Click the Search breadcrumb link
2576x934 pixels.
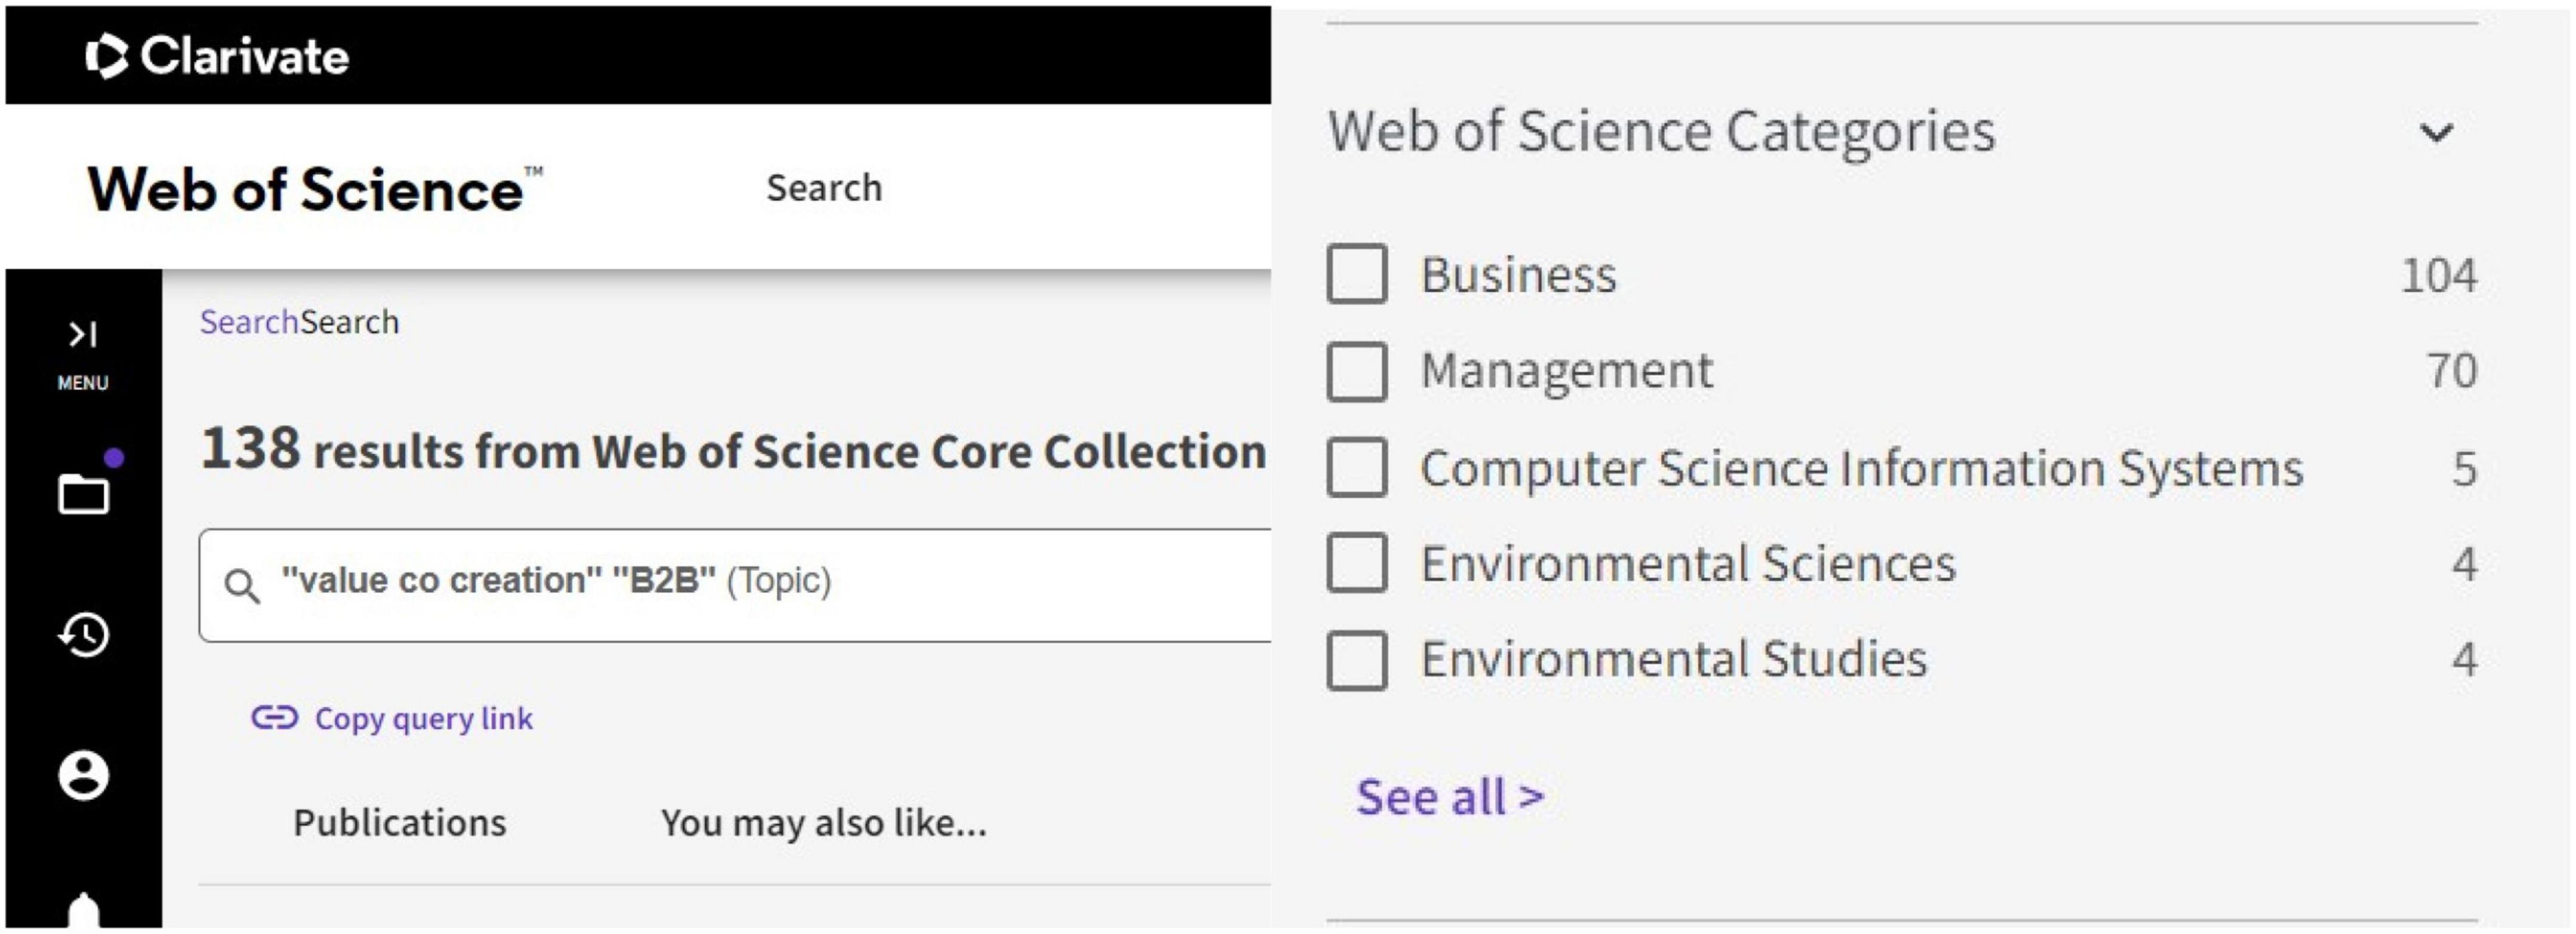click(x=249, y=322)
